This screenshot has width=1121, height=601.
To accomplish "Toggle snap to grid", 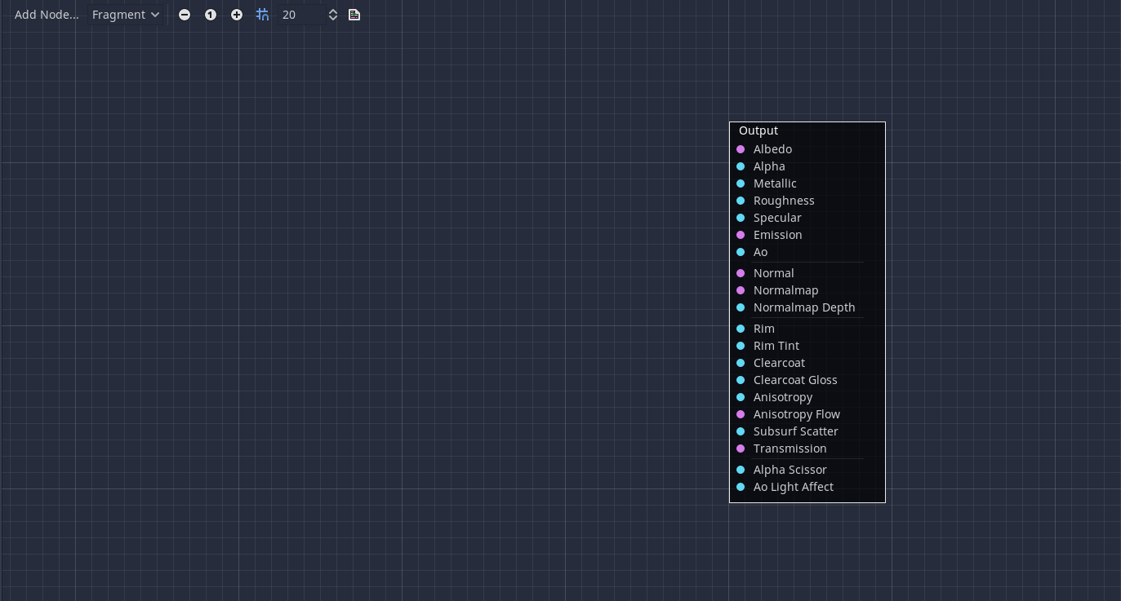I will [x=262, y=15].
